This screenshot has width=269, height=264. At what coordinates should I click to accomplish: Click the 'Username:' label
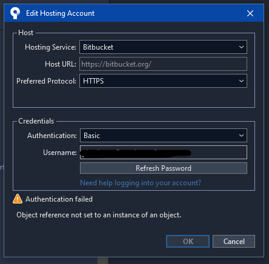pyautogui.click(x=60, y=153)
